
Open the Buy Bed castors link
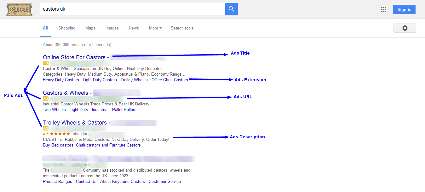(58, 145)
